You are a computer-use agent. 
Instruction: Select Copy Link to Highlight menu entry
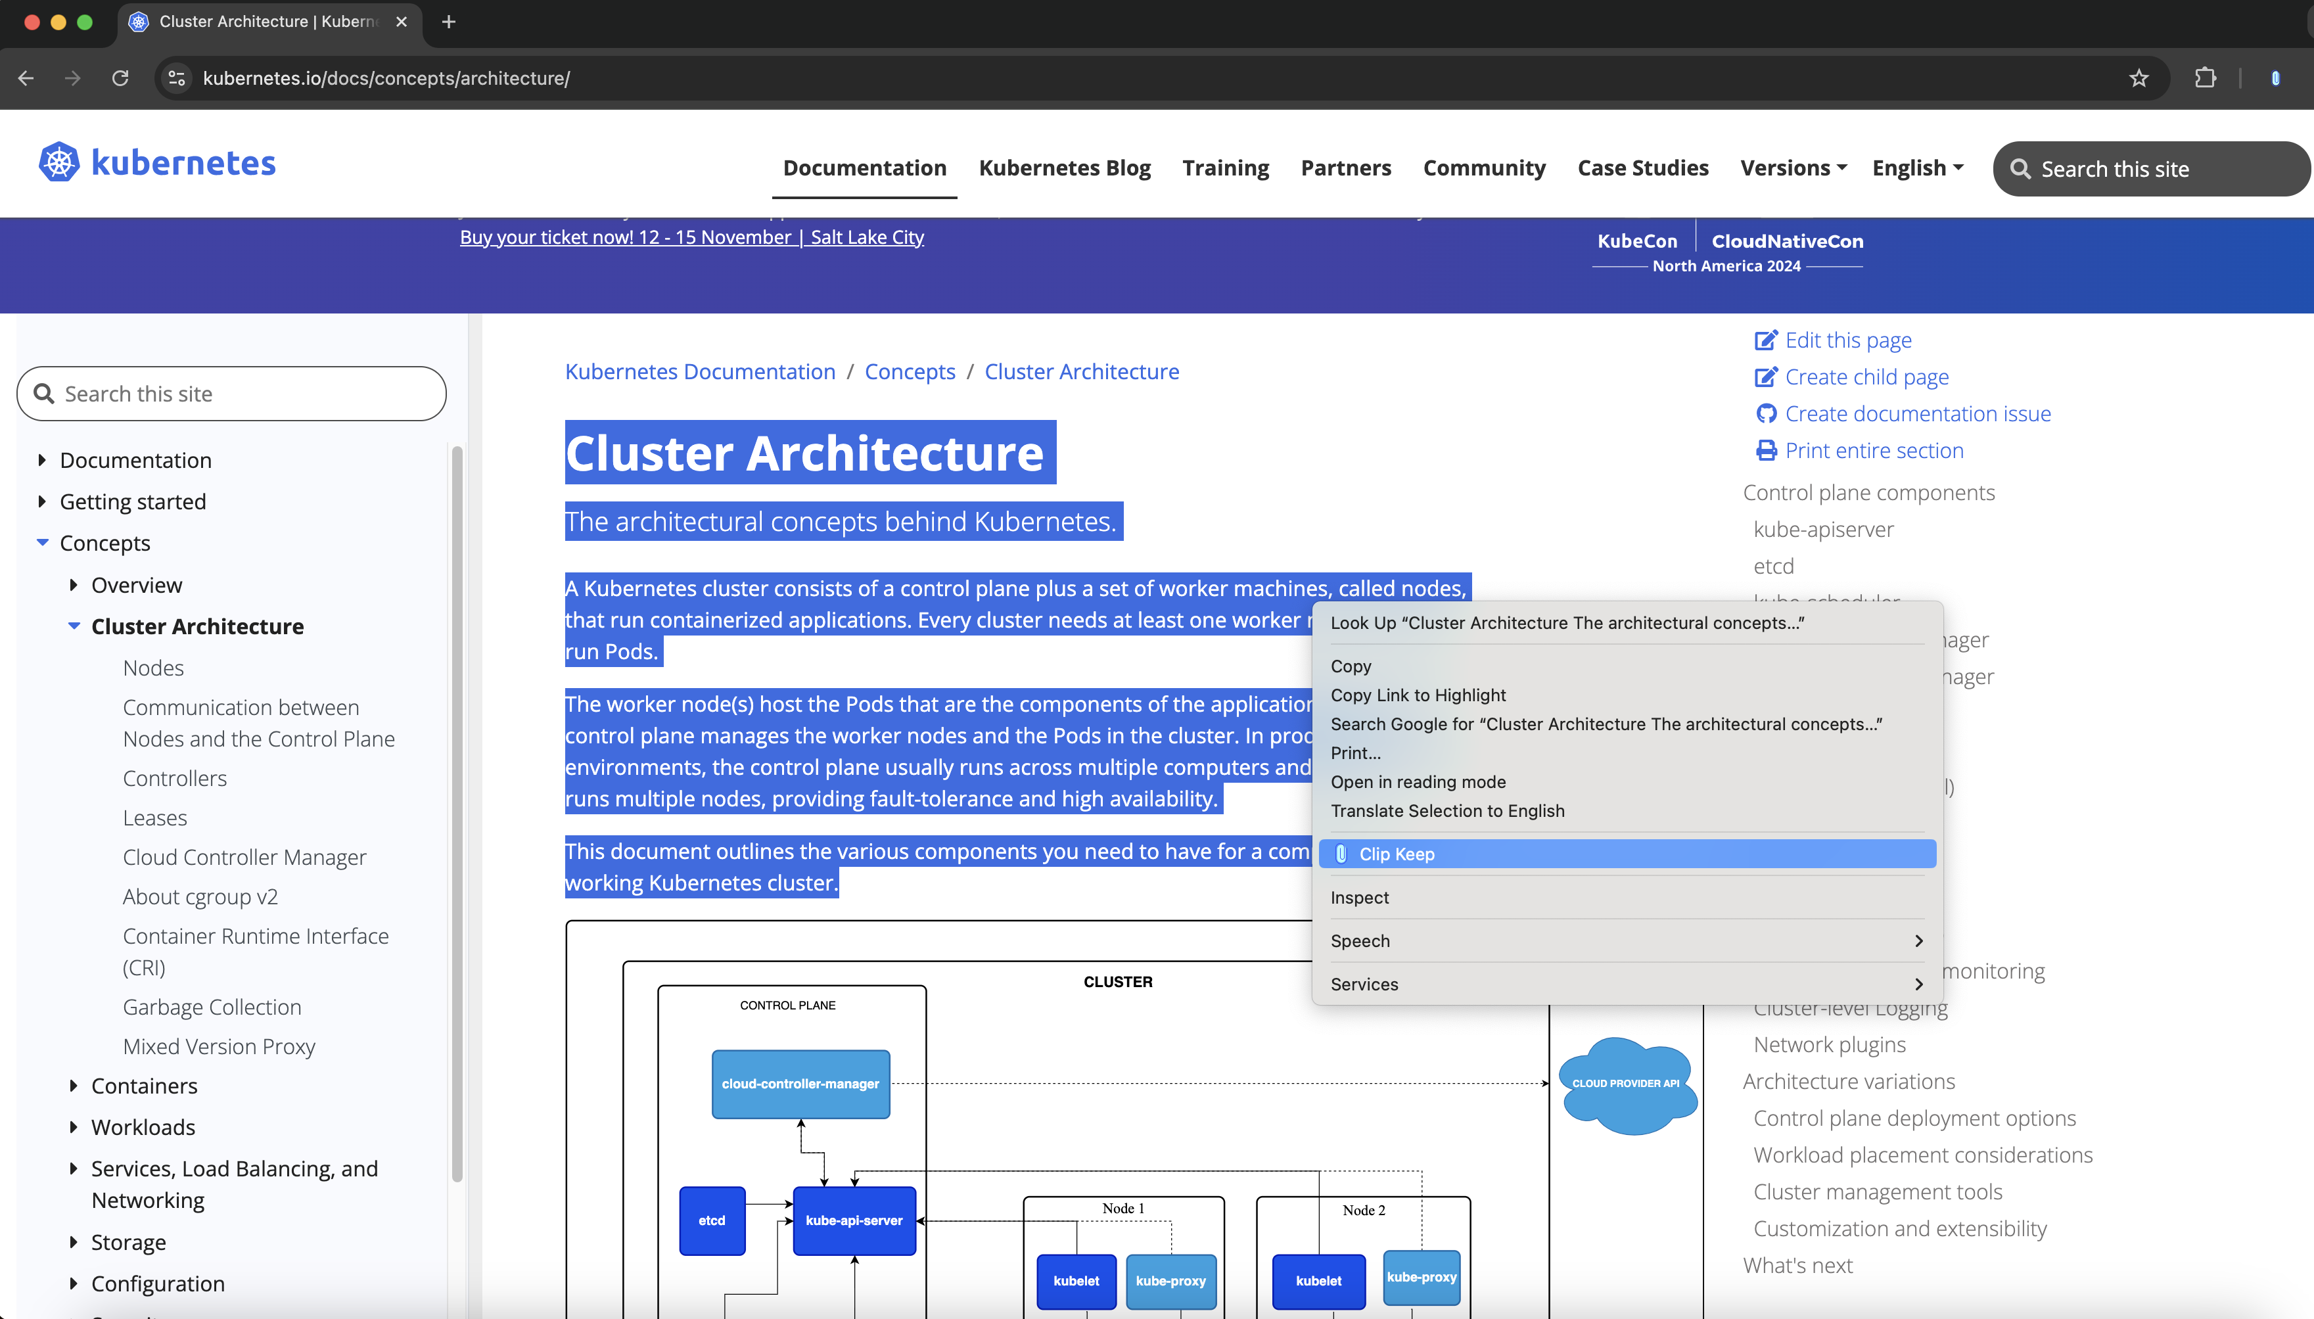[x=1418, y=695]
